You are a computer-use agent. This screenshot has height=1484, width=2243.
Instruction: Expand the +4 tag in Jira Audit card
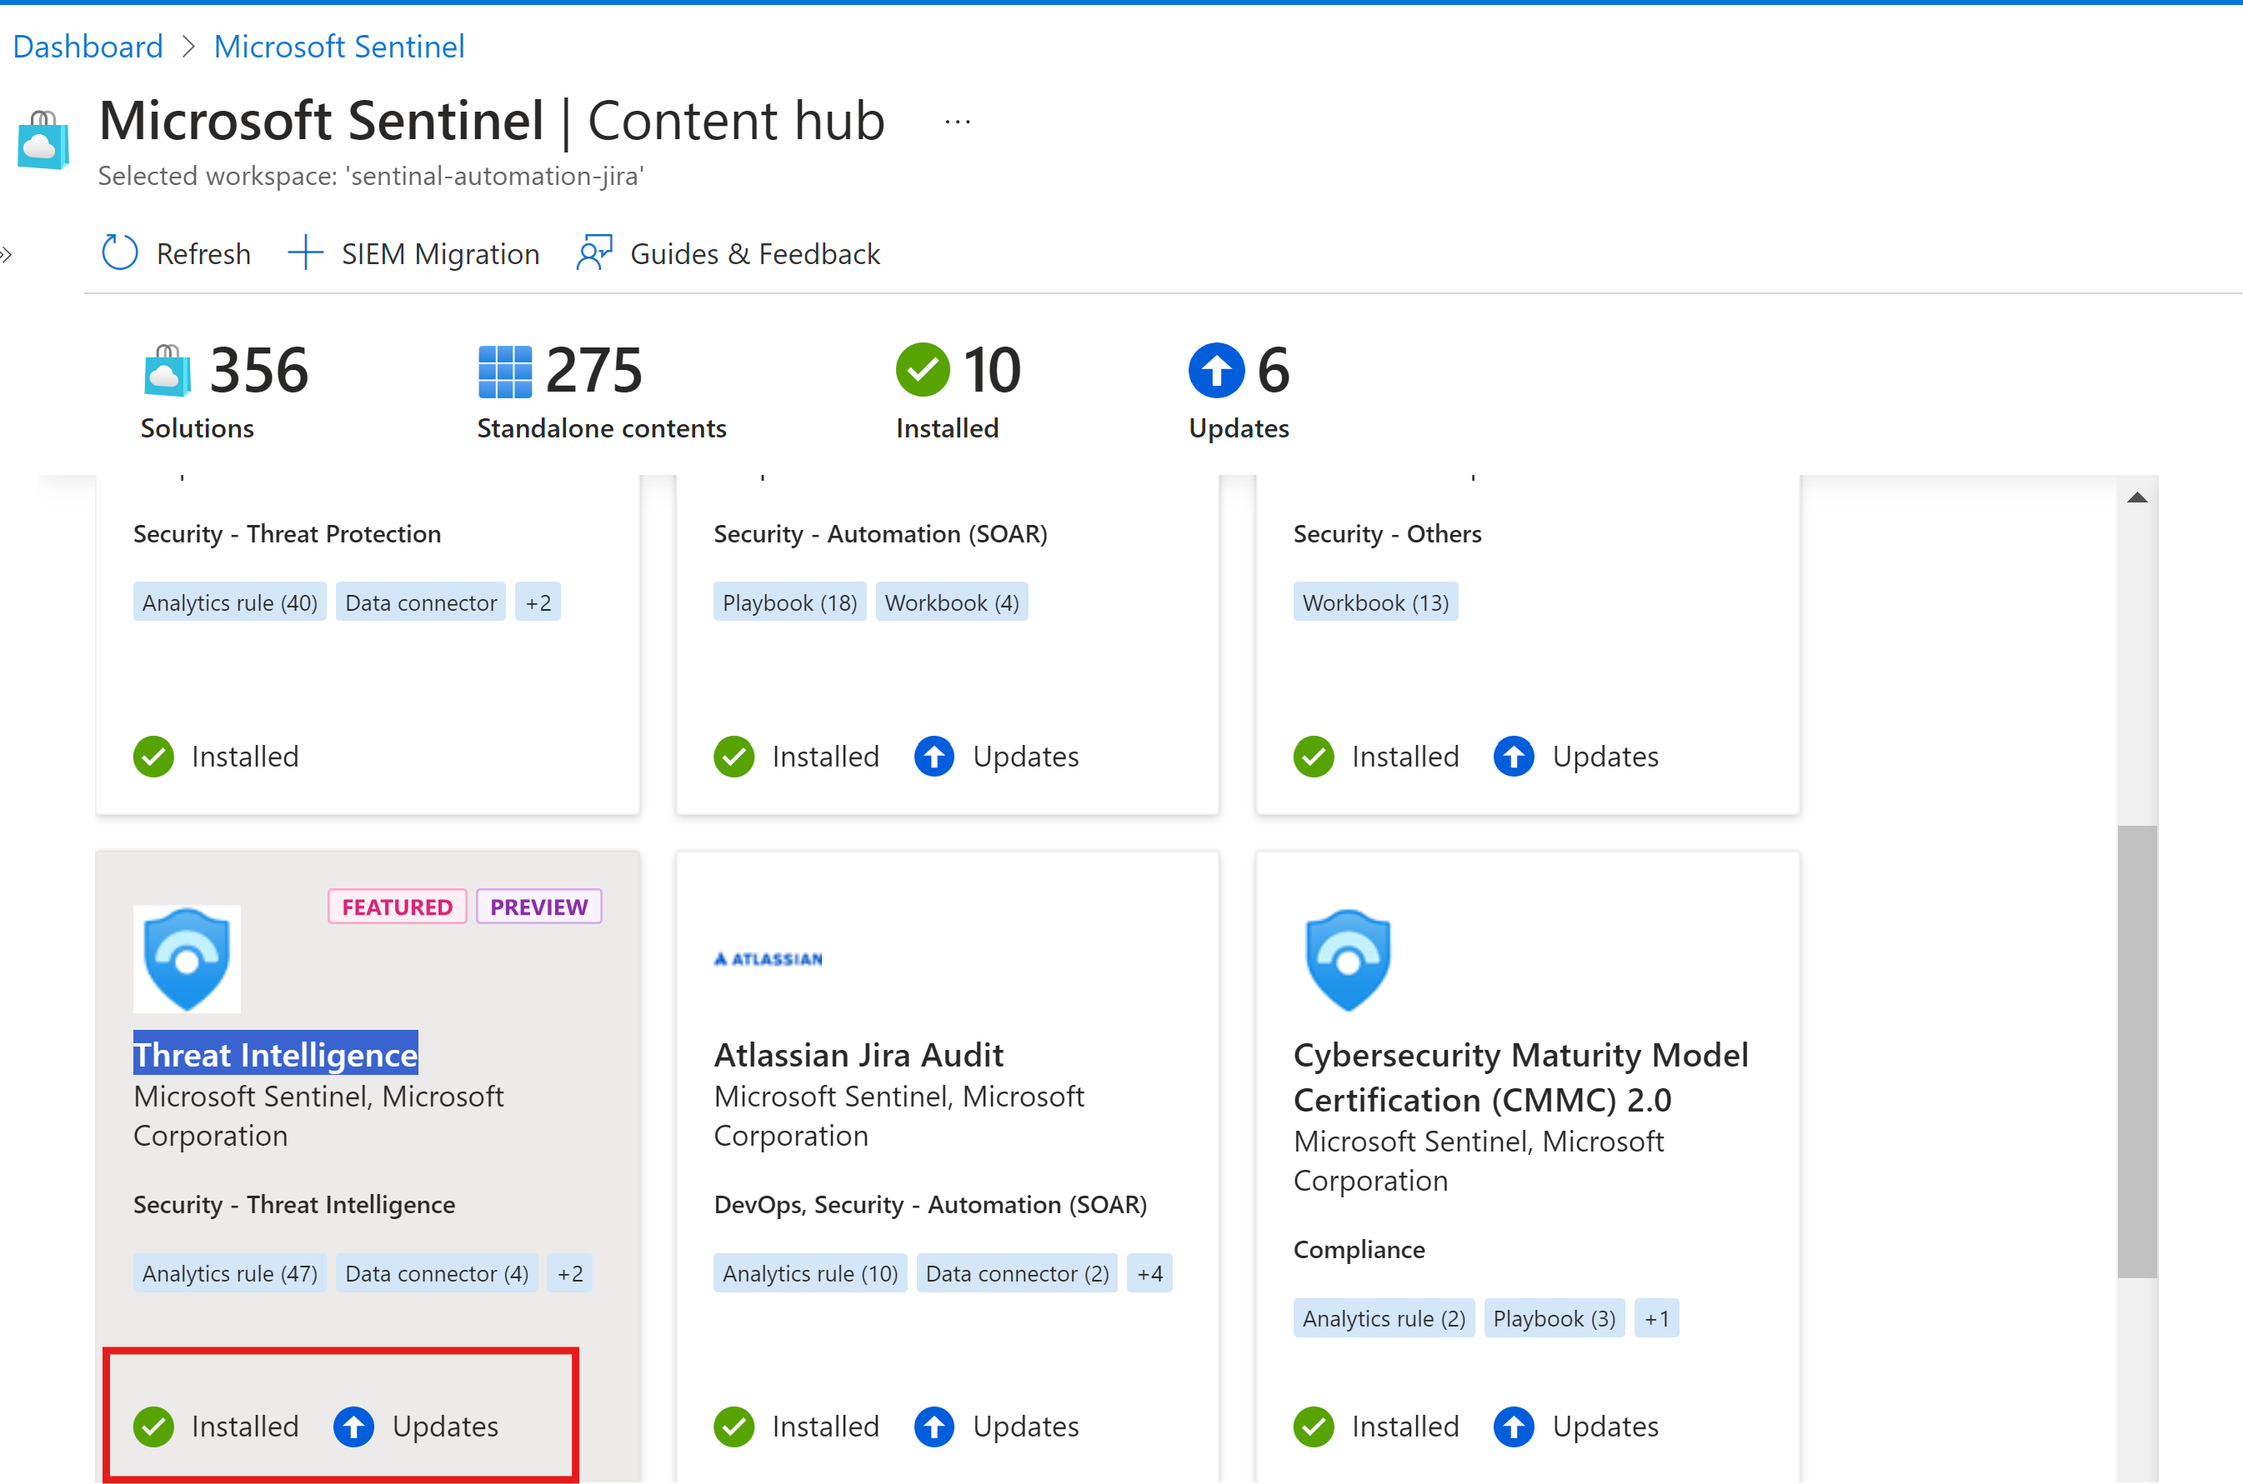[x=1149, y=1273]
